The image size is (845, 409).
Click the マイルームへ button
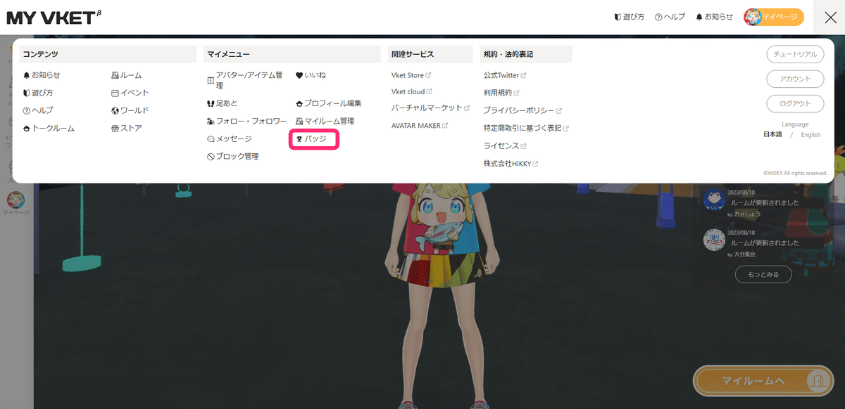[x=763, y=381]
